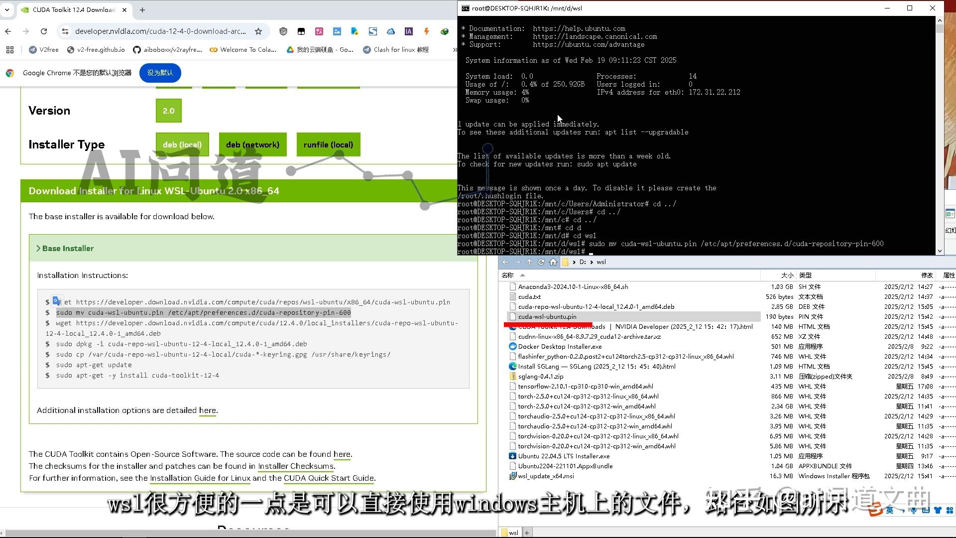Reload the NVIDIA download page
Viewport: 956px width, 538px height.
click(x=44, y=31)
